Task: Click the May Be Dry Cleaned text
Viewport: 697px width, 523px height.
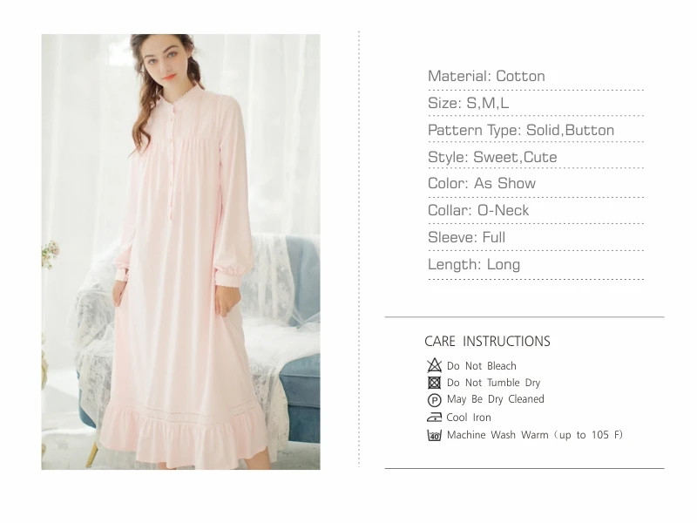Action: point(496,399)
